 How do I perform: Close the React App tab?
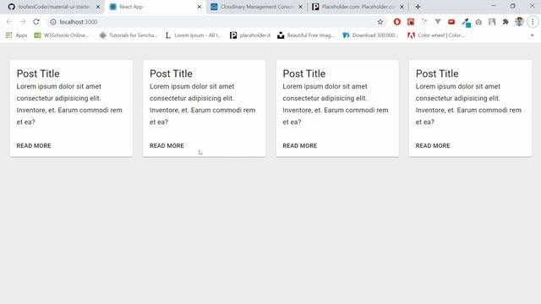(x=199, y=7)
